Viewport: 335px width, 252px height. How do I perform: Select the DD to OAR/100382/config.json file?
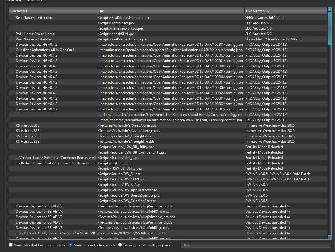tap(170, 109)
